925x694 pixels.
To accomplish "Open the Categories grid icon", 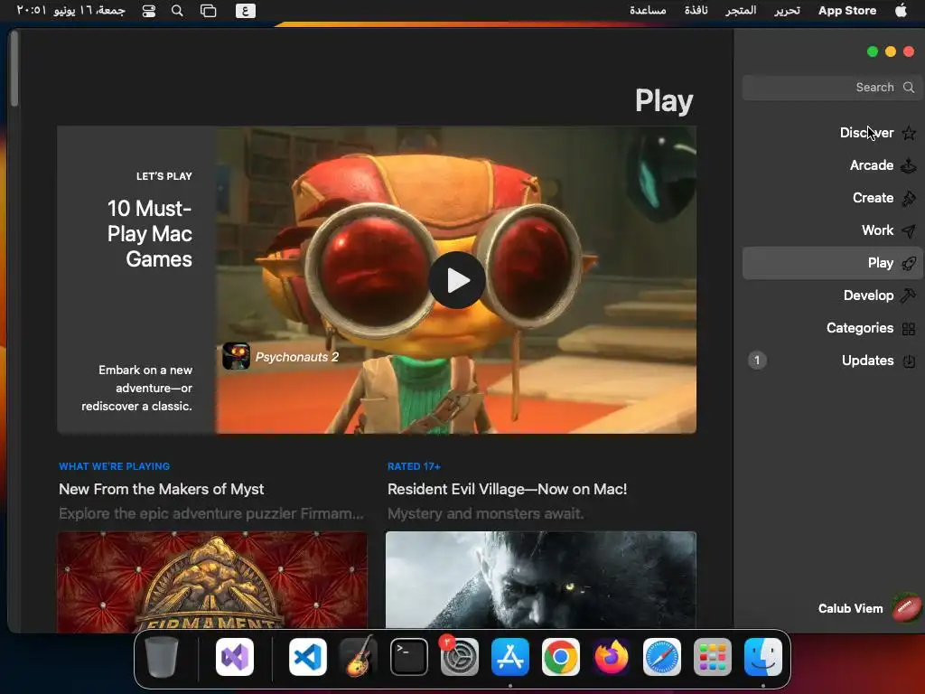I will (x=909, y=328).
